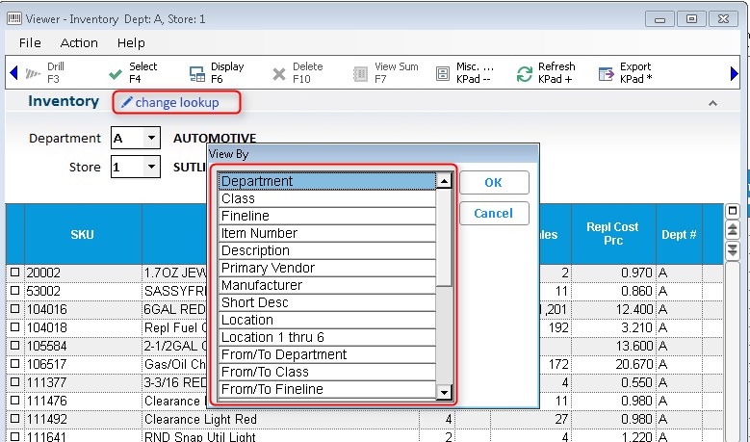Image resolution: width=750 pixels, height=442 pixels.
Task: Expand the Store dropdown
Action: [x=151, y=168]
